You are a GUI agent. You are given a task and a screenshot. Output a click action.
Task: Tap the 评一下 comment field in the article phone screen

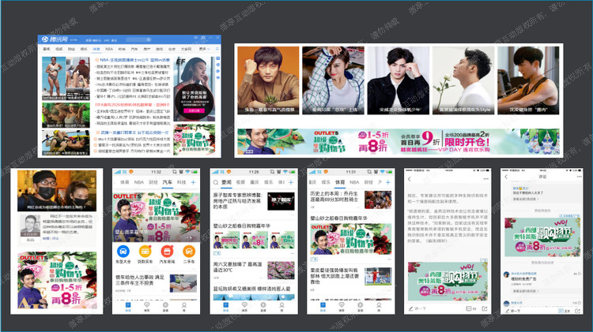[417, 308]
